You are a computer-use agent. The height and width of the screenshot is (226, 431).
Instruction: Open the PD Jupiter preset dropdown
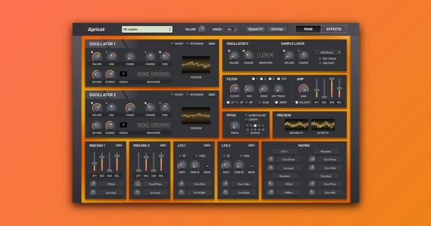pyautogui.click(x=147, y=29)
